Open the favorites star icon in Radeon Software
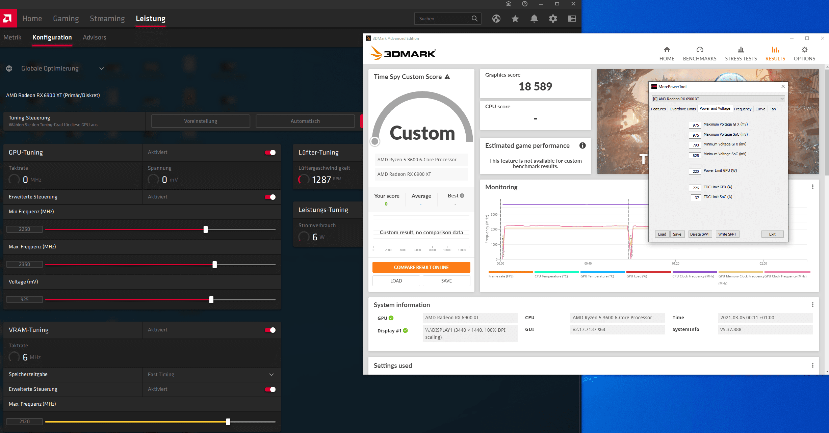This screenshot has height=433, width=829. pos(515,19)
